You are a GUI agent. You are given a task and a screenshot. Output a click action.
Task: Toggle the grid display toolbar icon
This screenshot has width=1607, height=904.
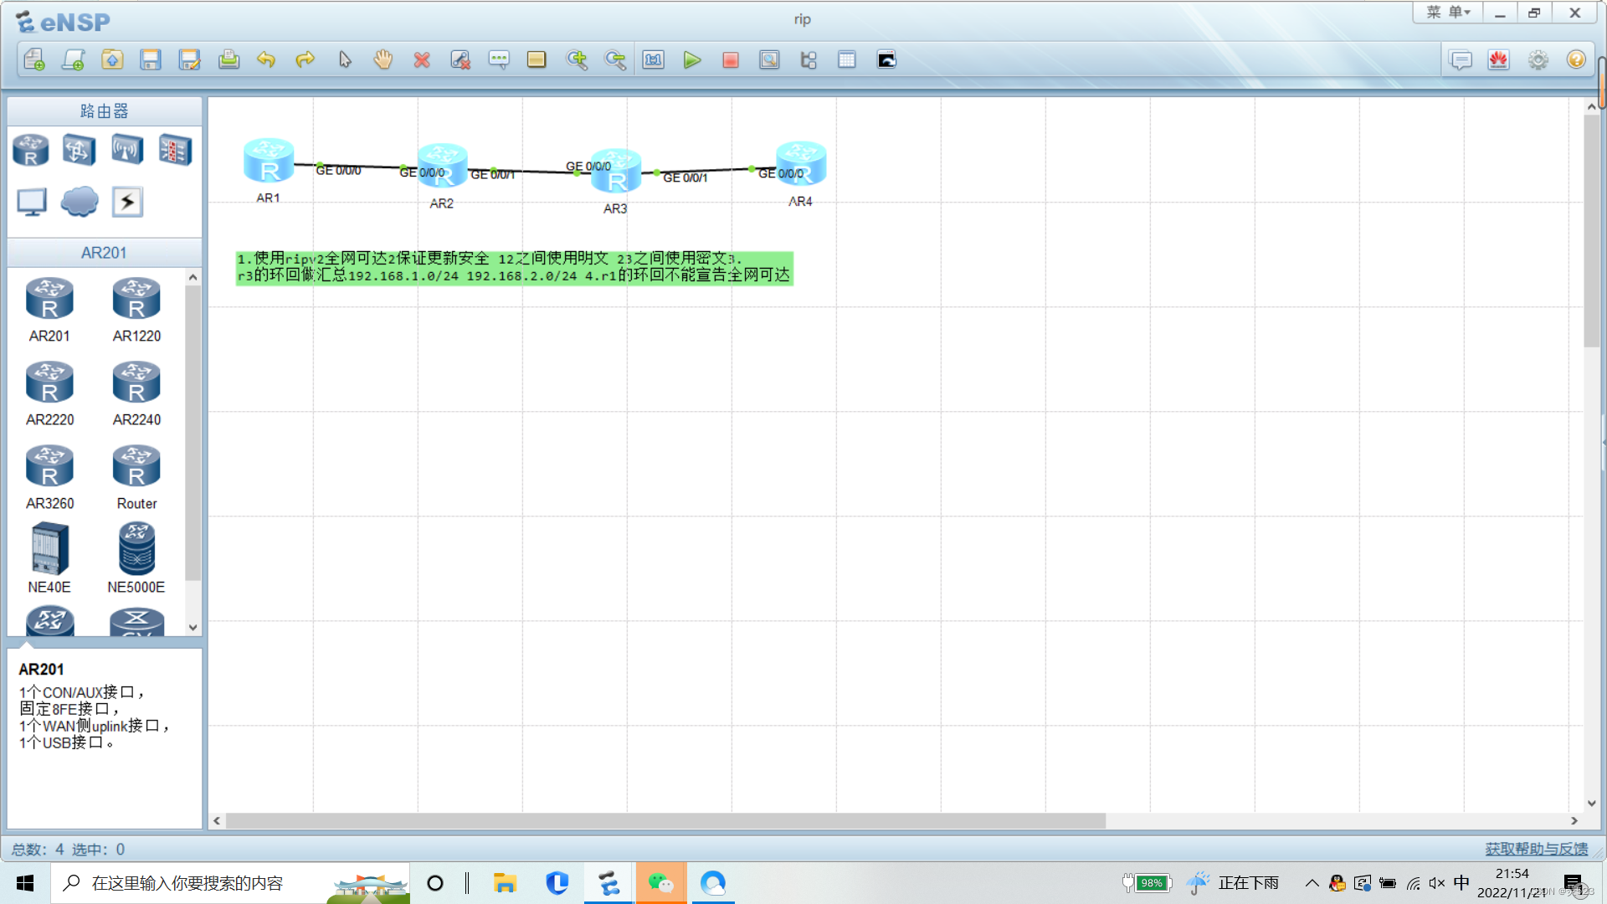(846, 60)
